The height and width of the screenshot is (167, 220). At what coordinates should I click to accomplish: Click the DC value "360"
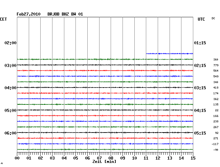[x=216, y=59]
